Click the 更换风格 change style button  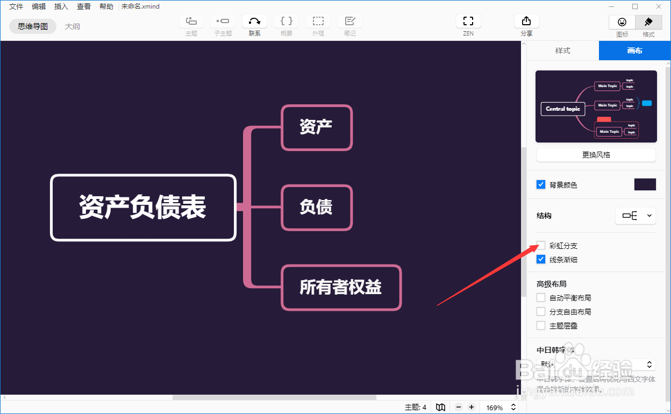596,155
